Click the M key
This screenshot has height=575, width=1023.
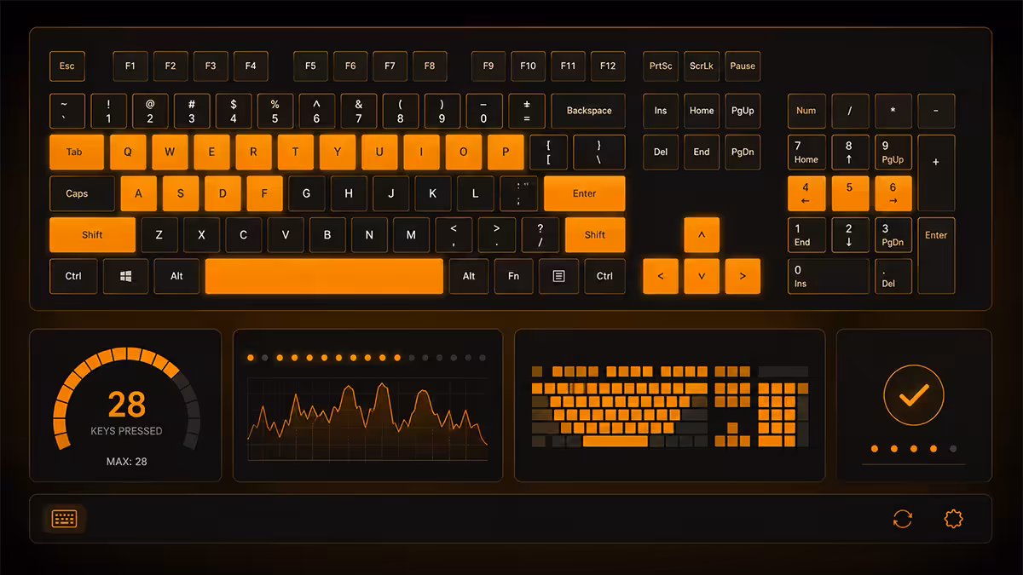pos(411,235)
